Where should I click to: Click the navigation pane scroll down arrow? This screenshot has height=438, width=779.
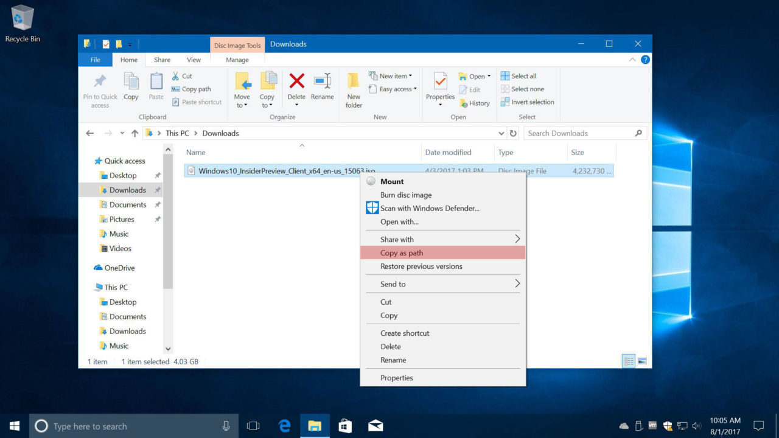168,349
